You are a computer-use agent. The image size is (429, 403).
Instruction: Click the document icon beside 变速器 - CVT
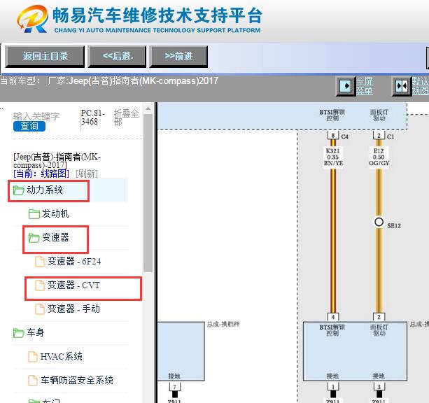[x=40, y=285]
